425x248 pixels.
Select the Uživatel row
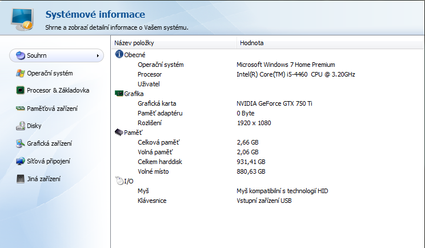(149, 84)
